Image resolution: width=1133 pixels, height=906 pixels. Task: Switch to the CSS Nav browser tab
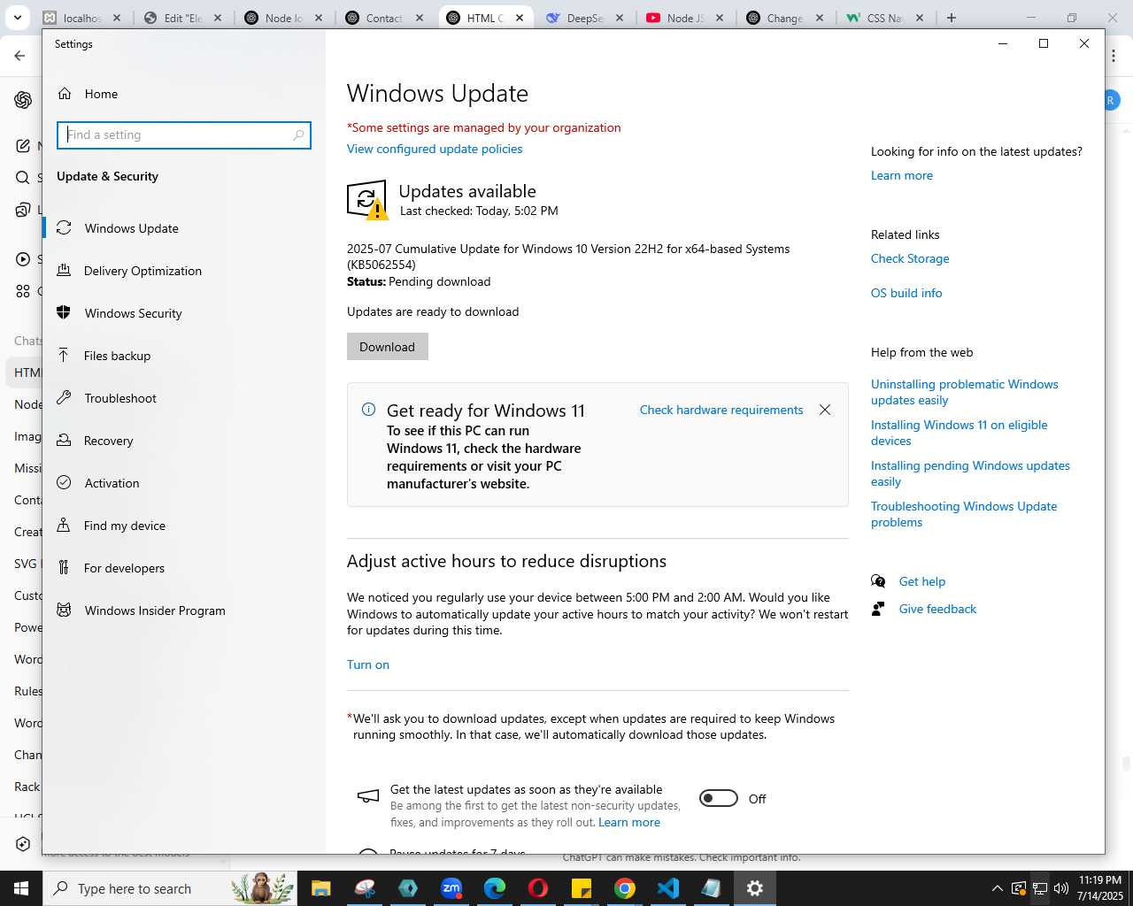click(x=884, y=18)
